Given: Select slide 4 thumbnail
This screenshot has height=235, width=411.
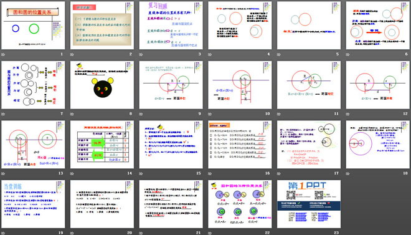Looking at the screenshot, I should [240, 26].
